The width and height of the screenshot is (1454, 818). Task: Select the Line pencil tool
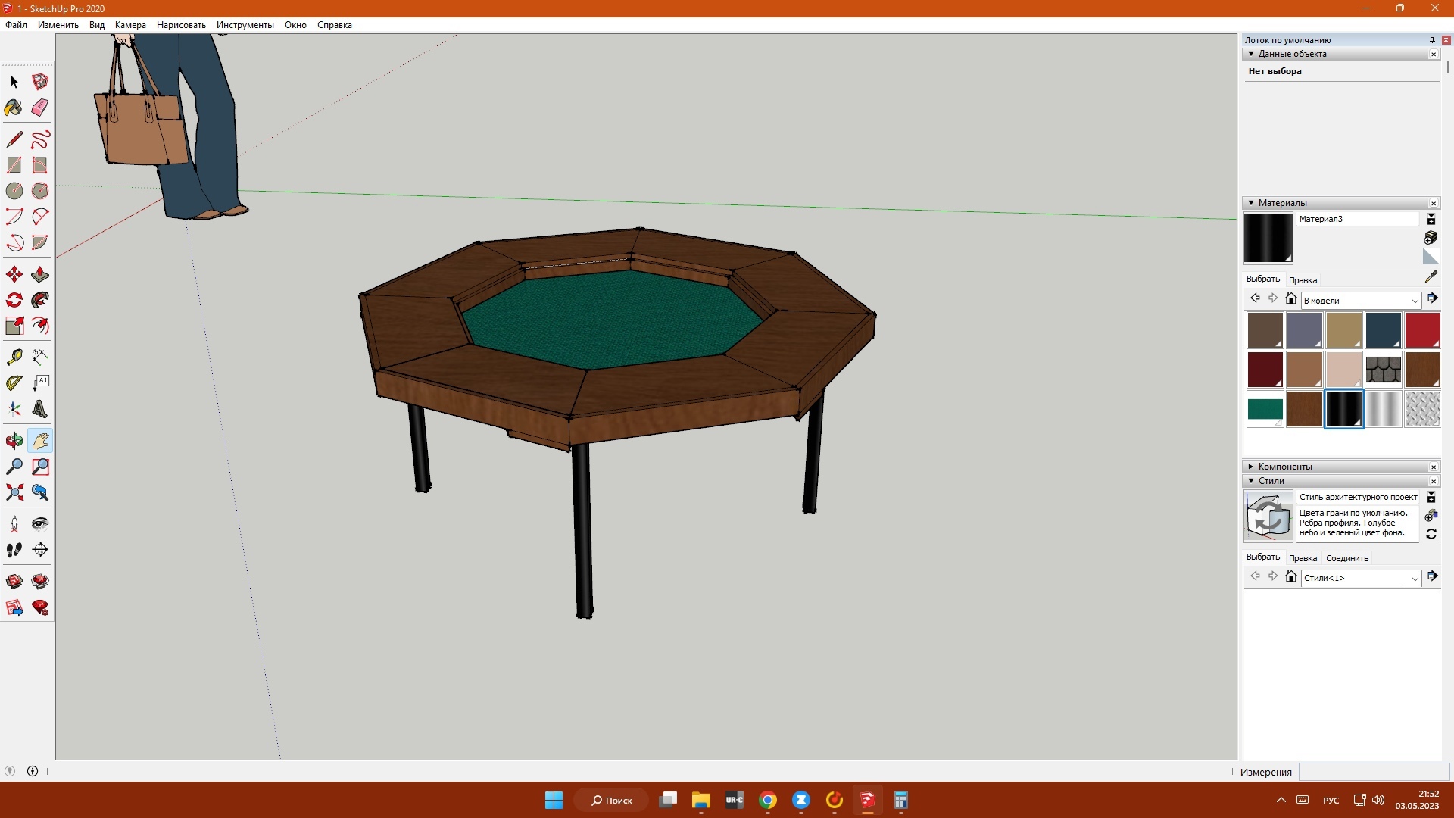tap(14, 139)
